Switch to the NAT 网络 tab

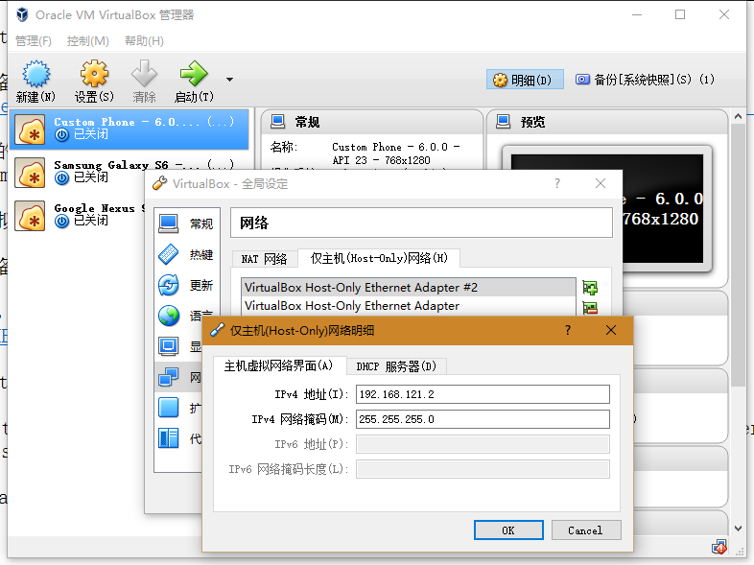[x=264, y=259]
